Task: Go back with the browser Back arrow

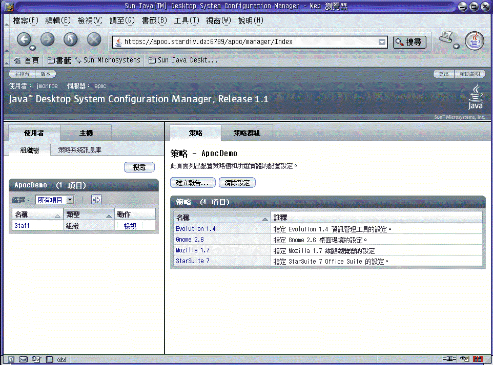Action: (x=24, y=39)
